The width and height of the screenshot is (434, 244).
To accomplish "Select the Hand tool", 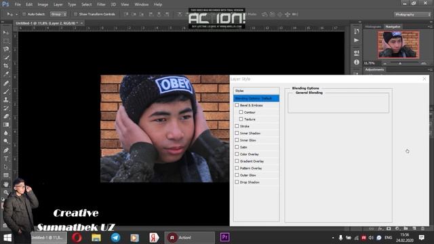I will [x=6, y=184].
